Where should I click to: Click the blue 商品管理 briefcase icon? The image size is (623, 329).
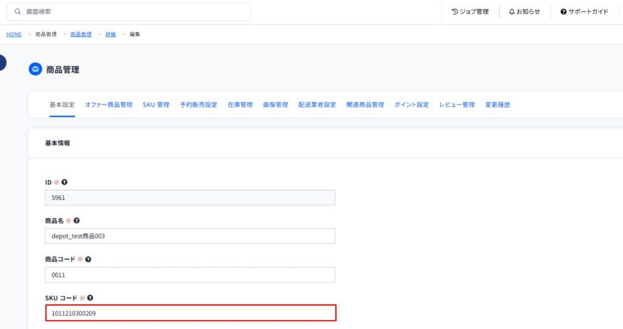click(35, 69)
